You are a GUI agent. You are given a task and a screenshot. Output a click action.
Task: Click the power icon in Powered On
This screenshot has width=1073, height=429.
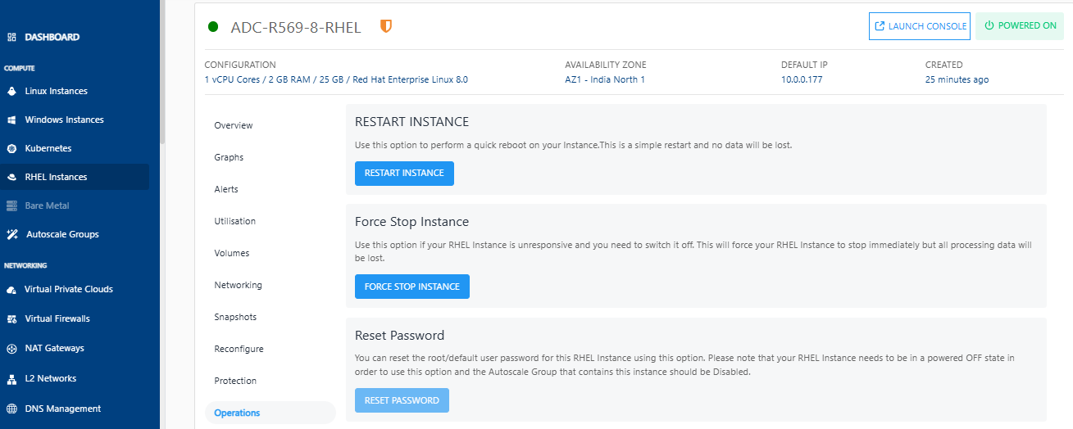(x=989, y=26)
